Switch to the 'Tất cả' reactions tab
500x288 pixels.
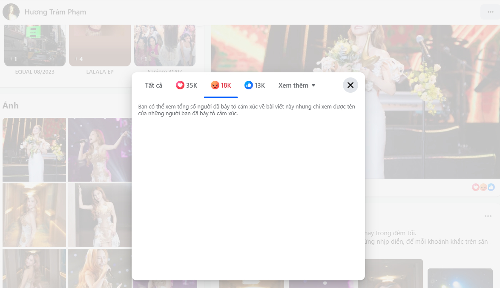point(155,85)
